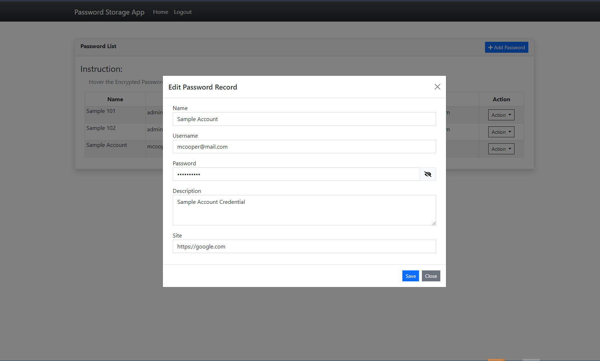
Task: Select the Description text area
Action: click(x=304, y=210)
